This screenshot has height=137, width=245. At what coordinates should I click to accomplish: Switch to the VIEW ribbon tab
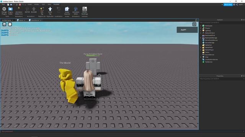click(49, 5)
